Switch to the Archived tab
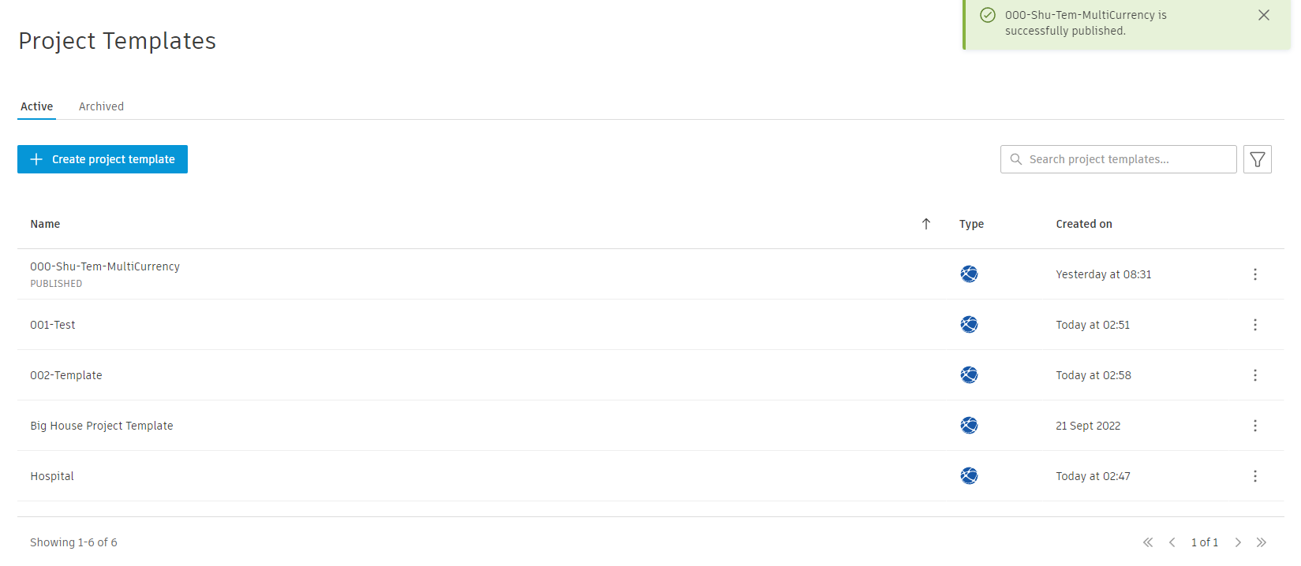Image resolution: width=1301 pixels, height=566 pixels. point(101,106)
